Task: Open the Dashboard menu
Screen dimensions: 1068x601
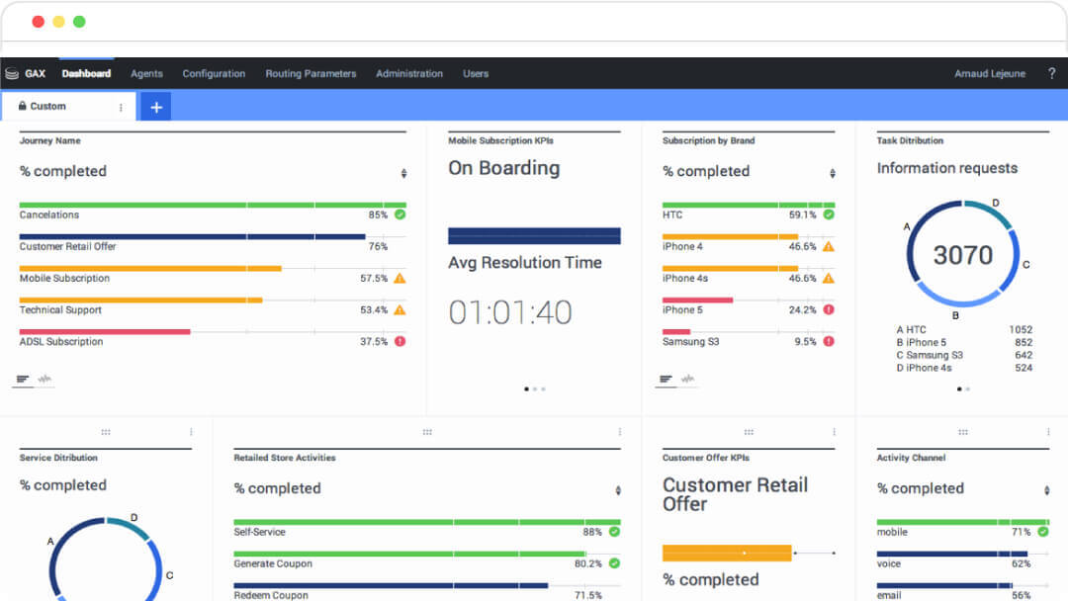Action: point(86,73)
